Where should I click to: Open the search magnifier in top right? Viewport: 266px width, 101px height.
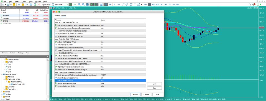click(250, 4)
